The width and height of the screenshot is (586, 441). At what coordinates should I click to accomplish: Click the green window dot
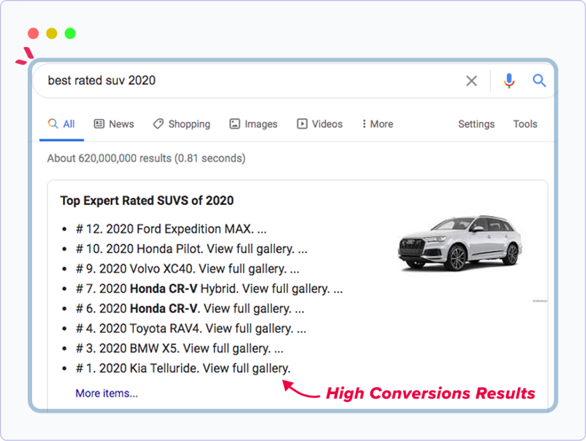coord(70,33)
